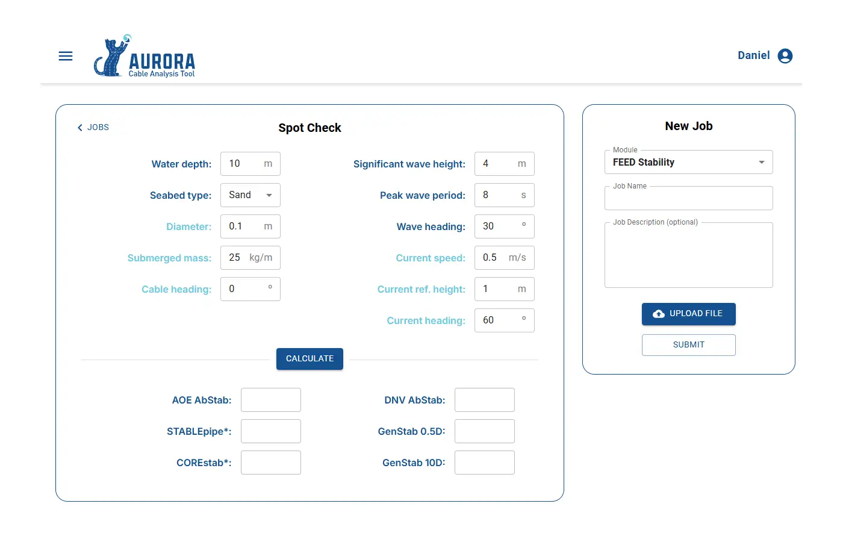Click the Aurora cat logo
This screenshot has width=843, height=542.
111,57
